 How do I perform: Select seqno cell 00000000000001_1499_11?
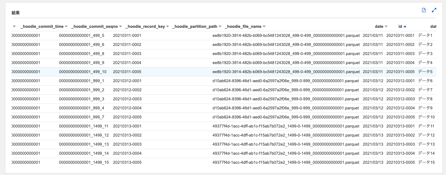tap(84, 126)
